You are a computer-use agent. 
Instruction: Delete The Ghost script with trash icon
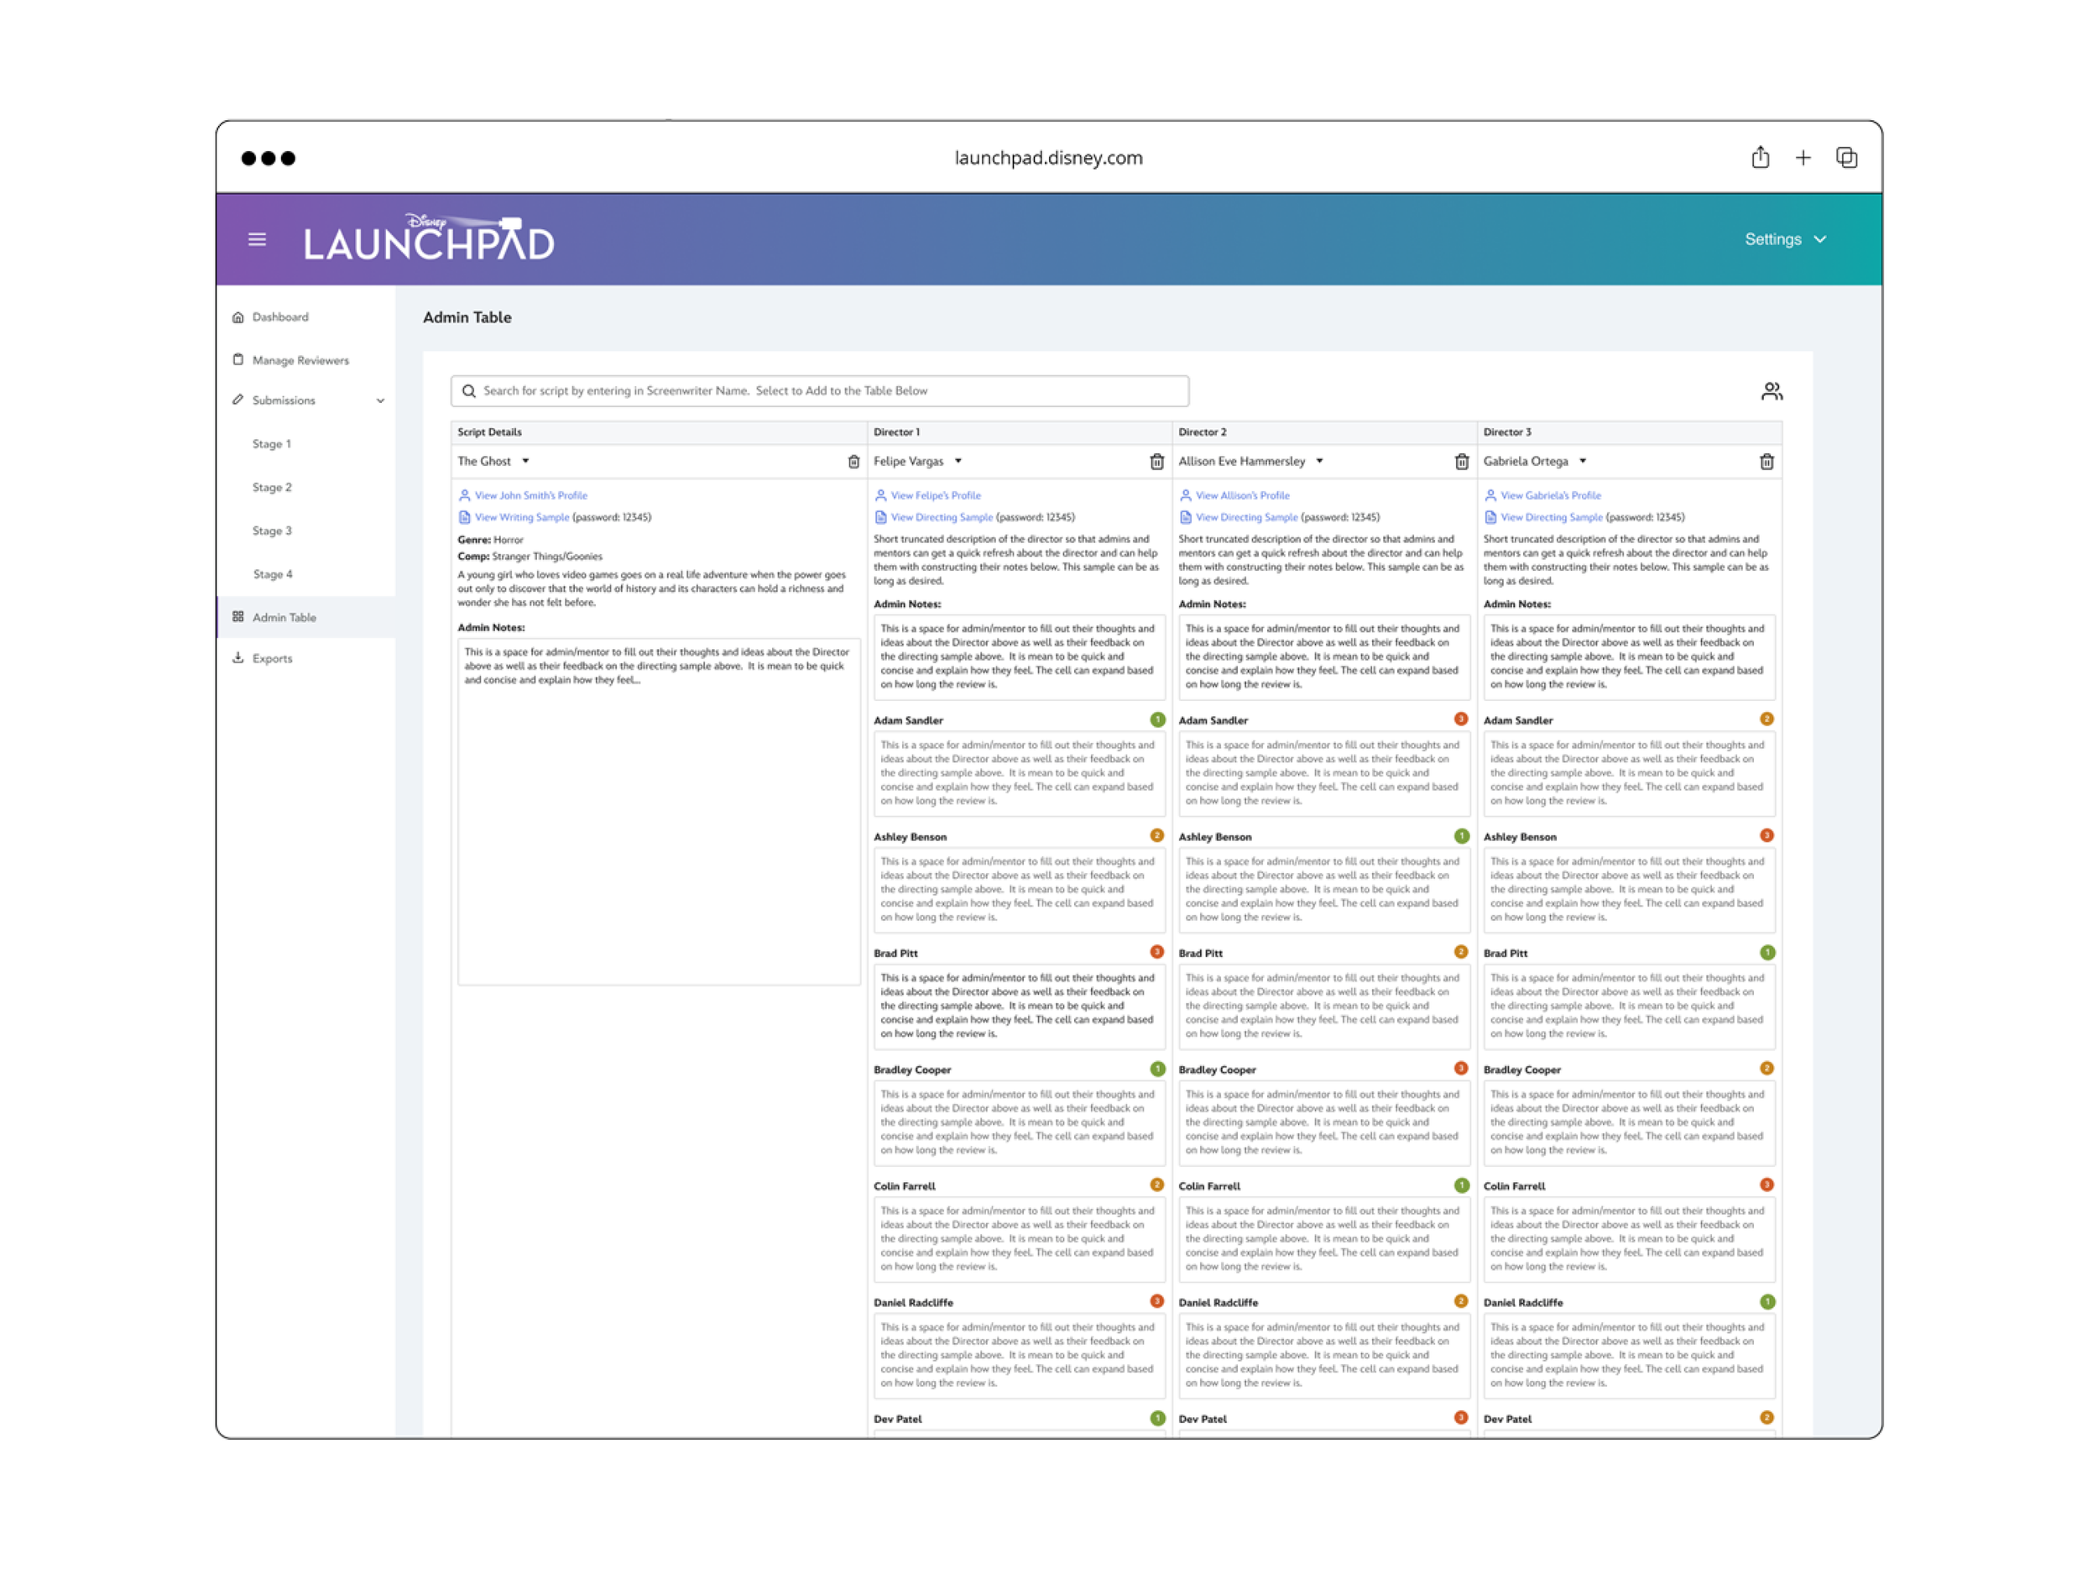click(x=853, y=461)
